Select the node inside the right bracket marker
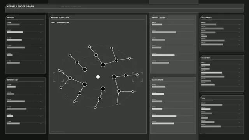The width and height of the screenshot is (249, 140). [137, 75]
